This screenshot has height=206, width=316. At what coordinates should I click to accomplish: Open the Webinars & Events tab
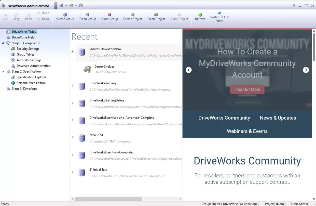[x=247, y=131]
